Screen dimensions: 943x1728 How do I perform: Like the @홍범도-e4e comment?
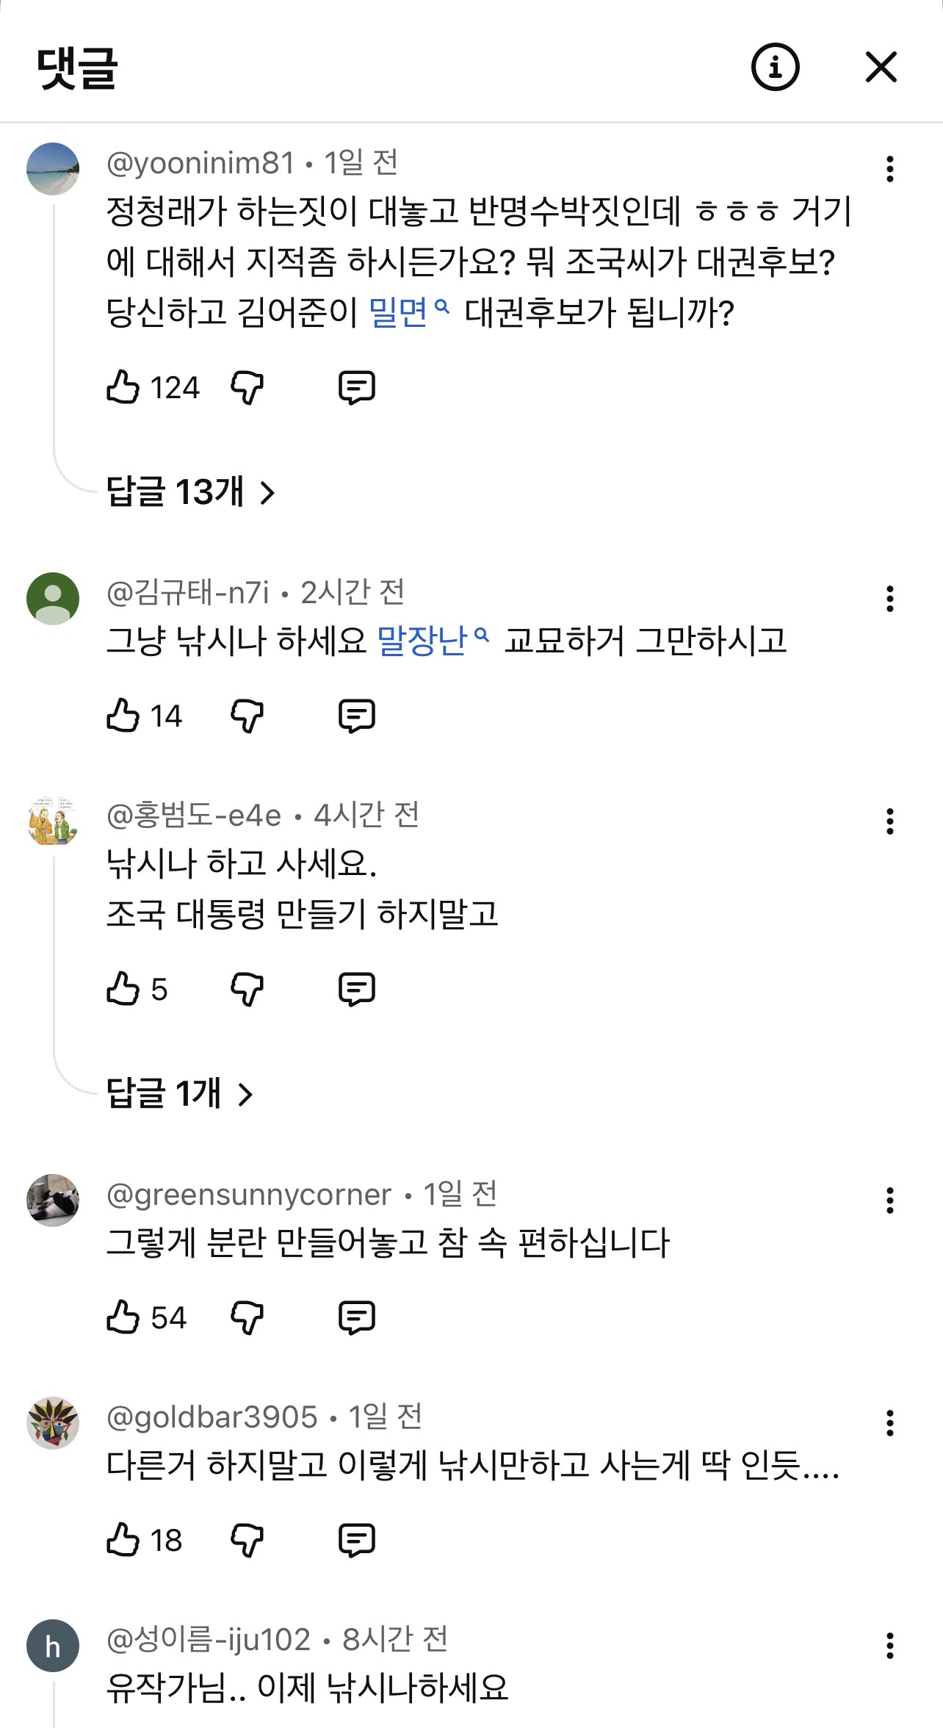[x=123, y=990]
